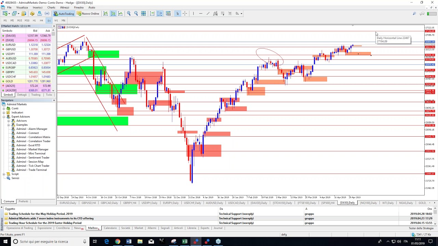Switch to Calendario terminal tab
This screenshot has height=246, width=438.
click(x=110, y=228)
